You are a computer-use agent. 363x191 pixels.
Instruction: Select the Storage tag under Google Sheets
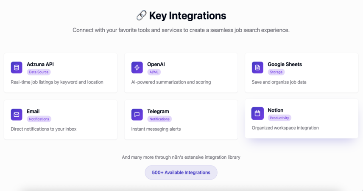click(x=276, y=72)
